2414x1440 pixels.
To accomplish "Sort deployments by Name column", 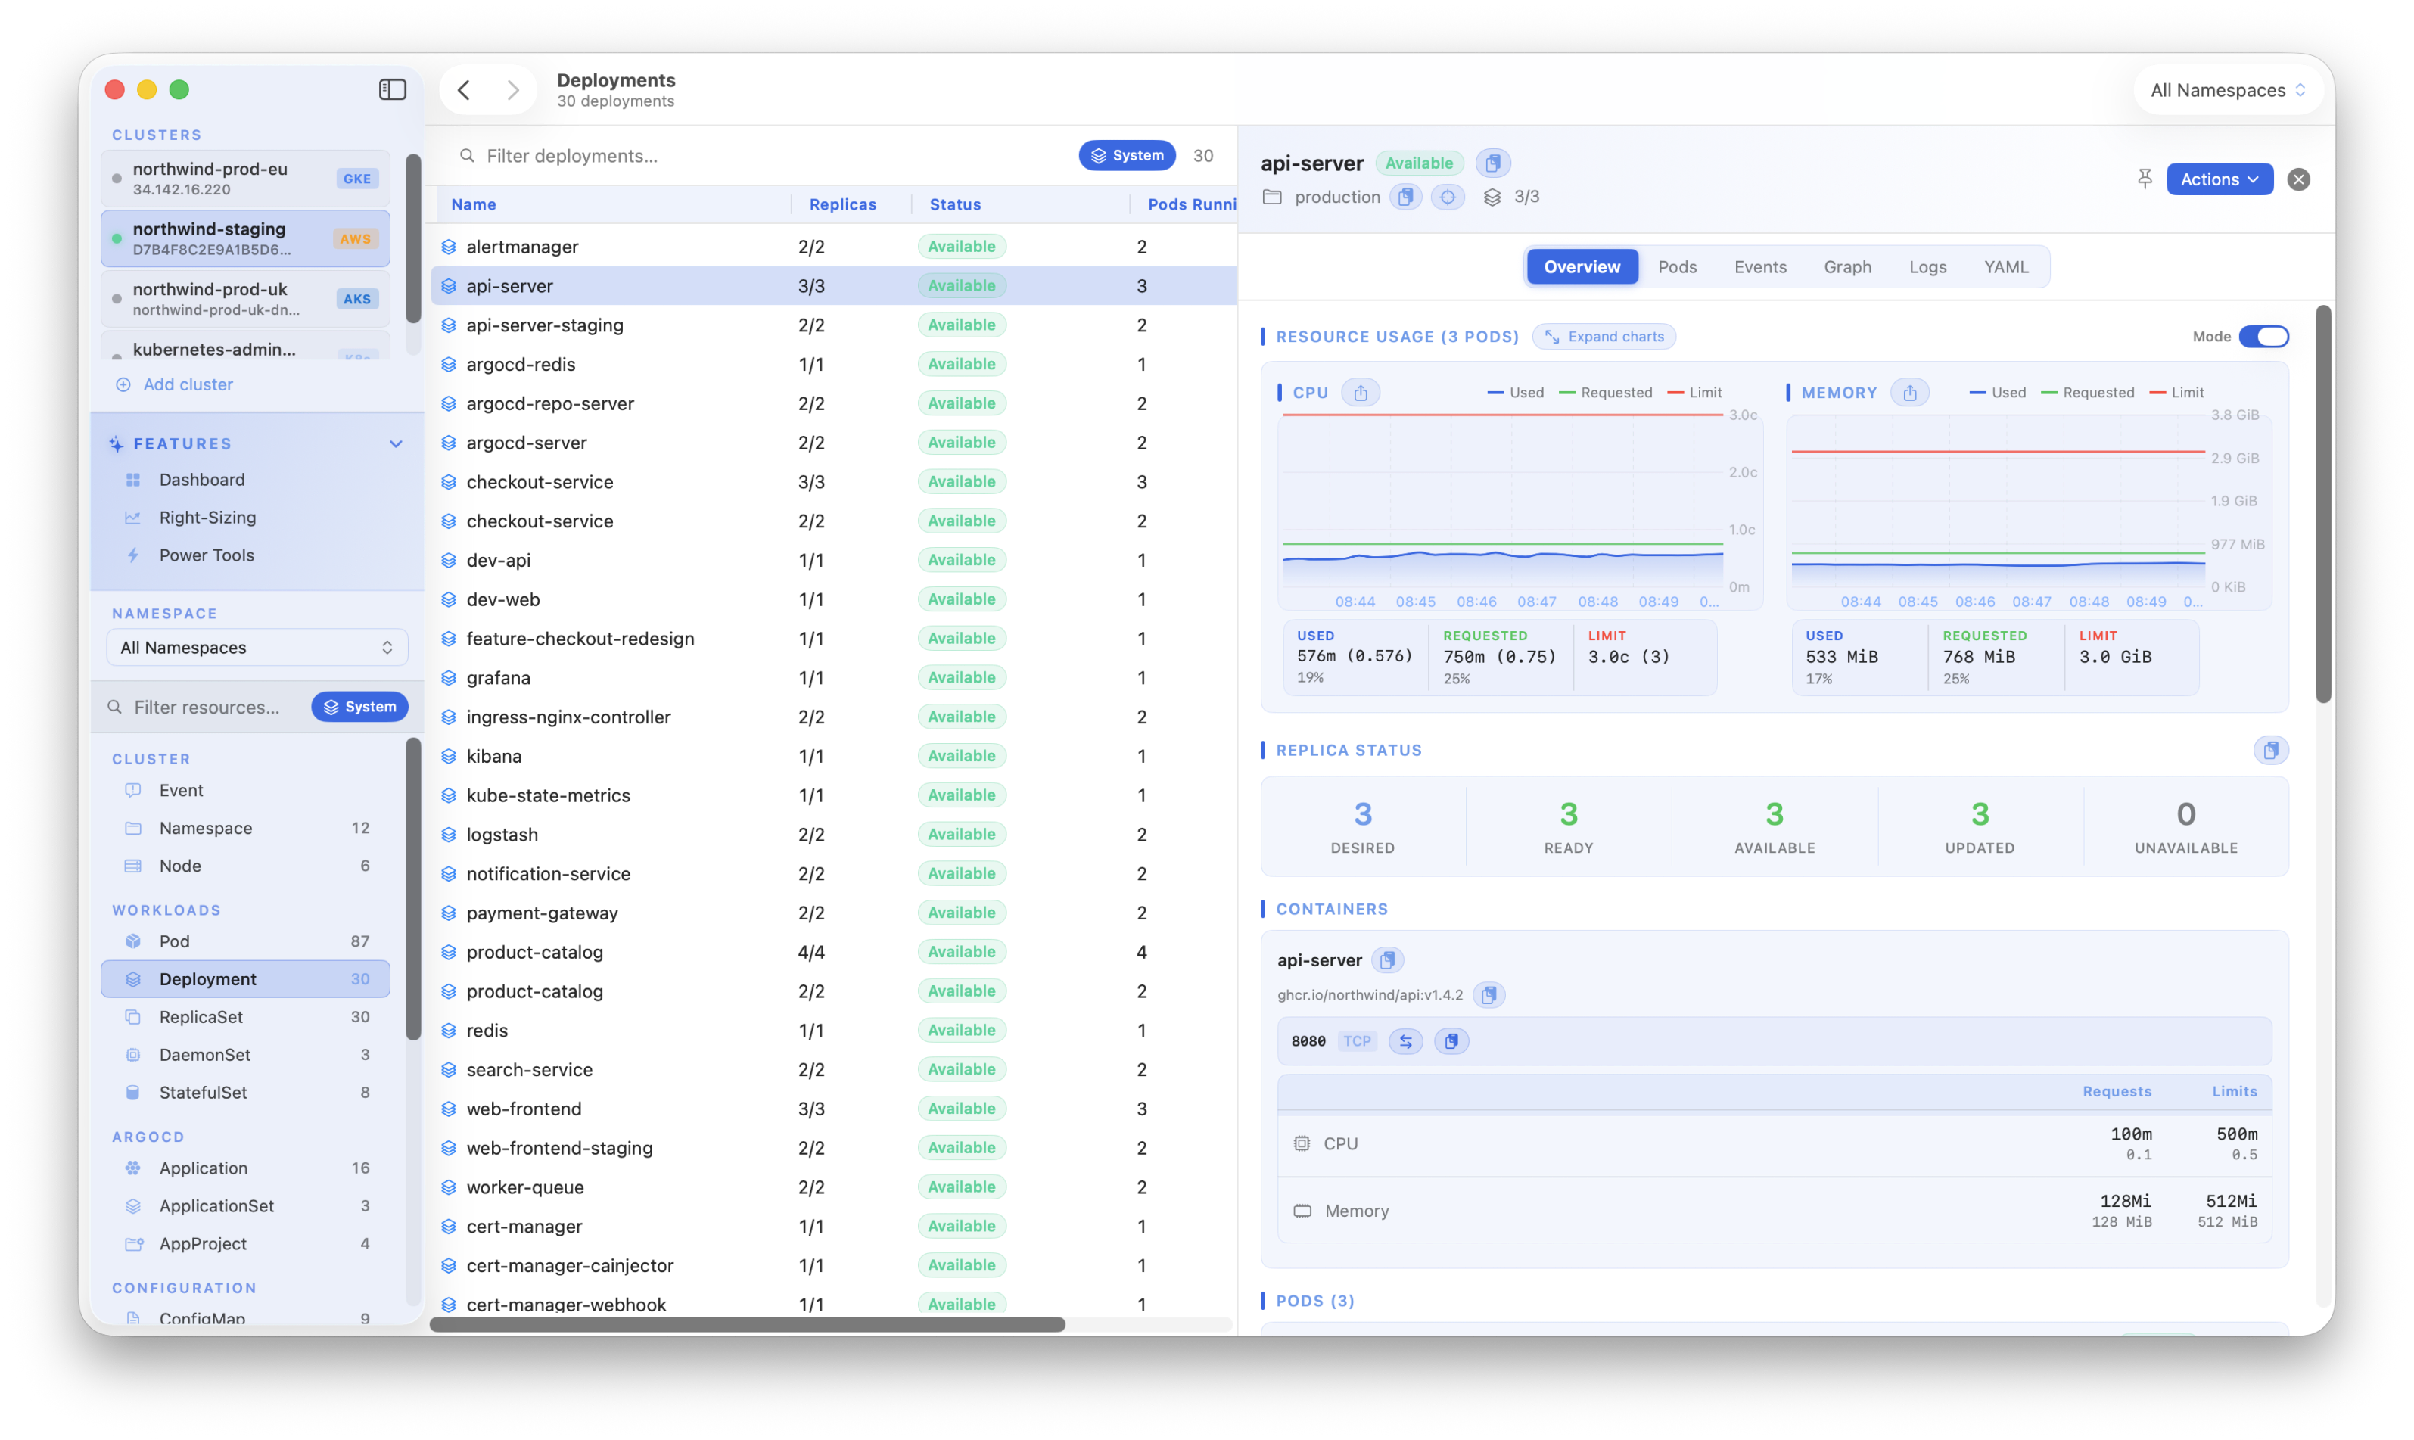I will 474,204.
